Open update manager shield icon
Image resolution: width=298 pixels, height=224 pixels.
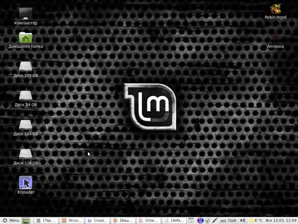207,220
